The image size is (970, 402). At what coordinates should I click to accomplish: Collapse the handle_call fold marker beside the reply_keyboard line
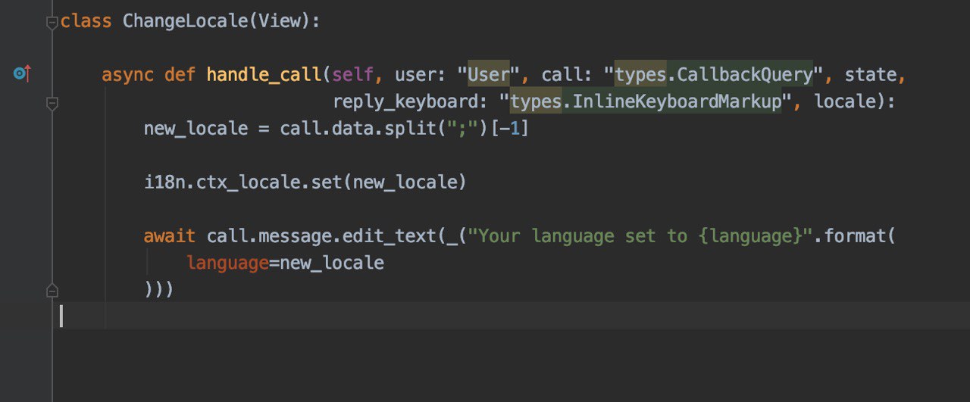point(52,103)
